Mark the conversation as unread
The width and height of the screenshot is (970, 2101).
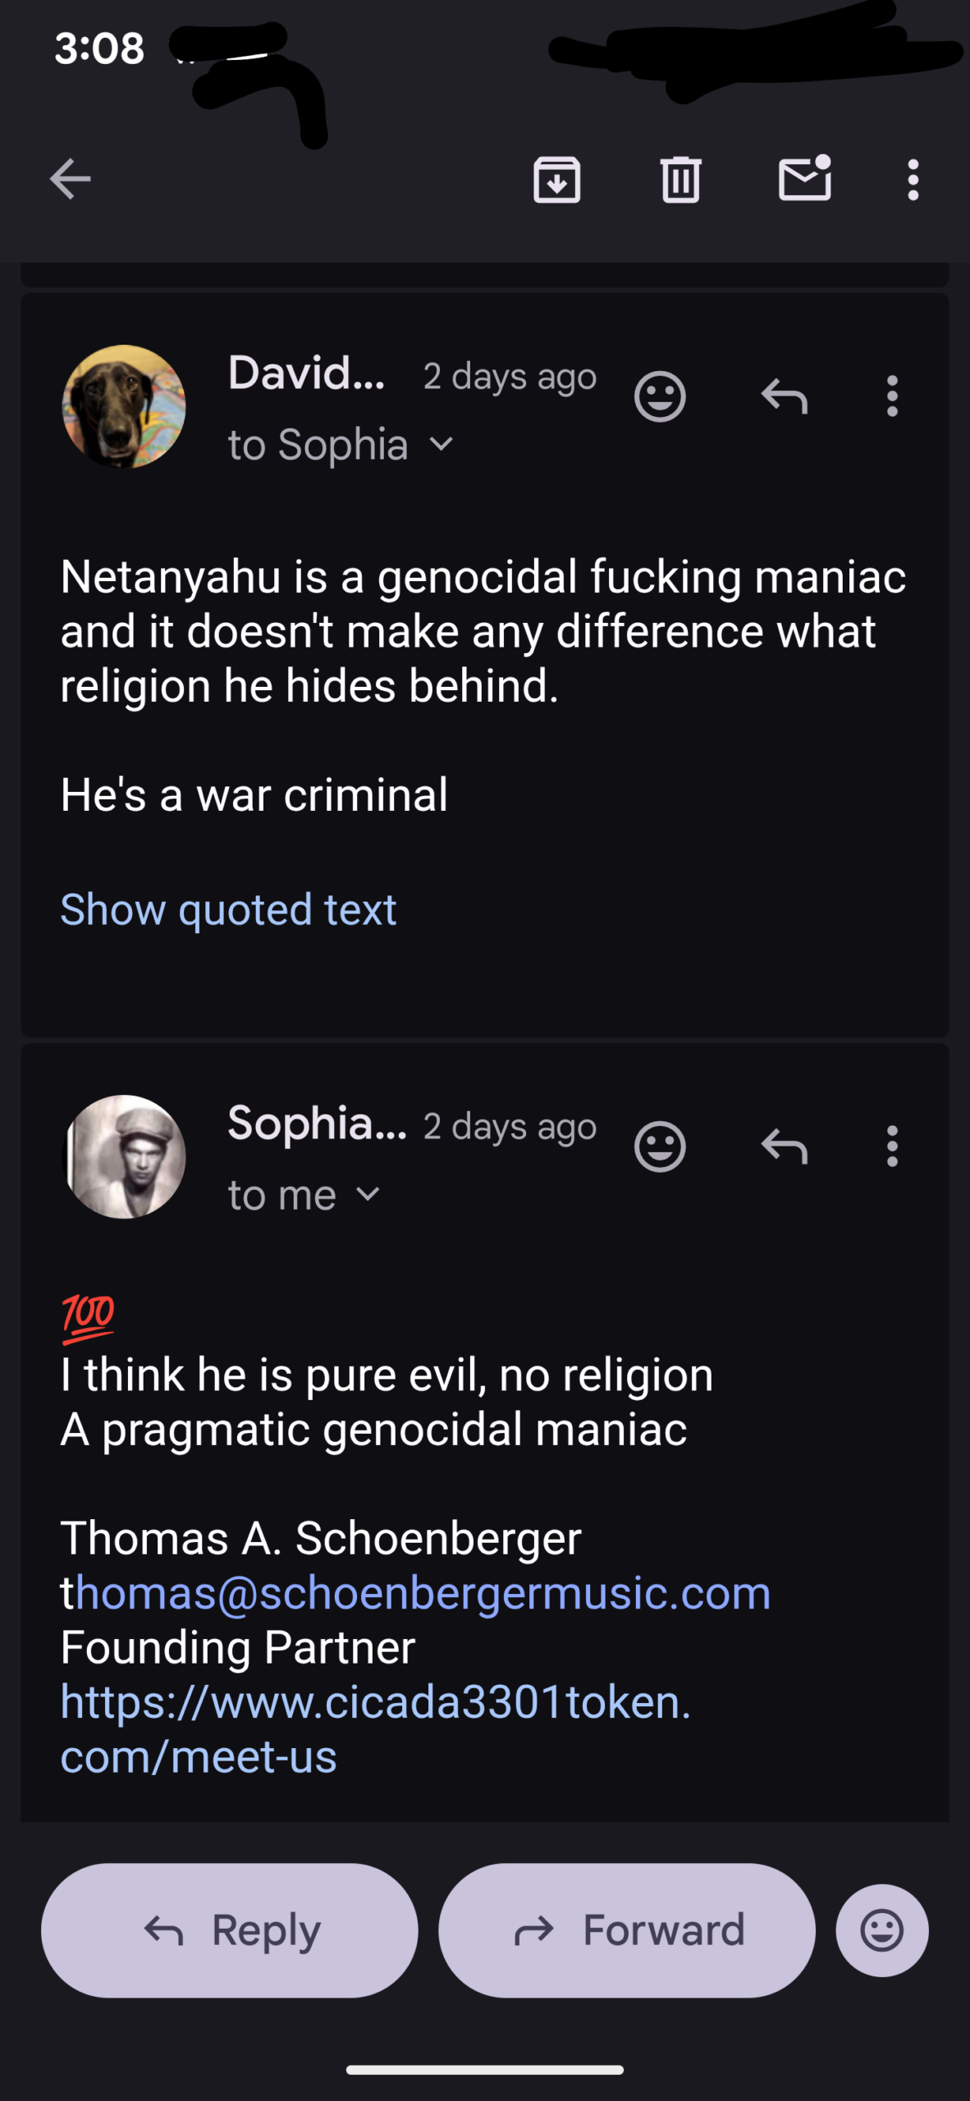(x=804, y=178)
